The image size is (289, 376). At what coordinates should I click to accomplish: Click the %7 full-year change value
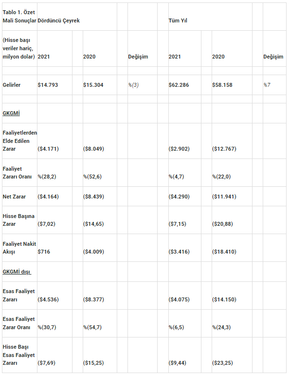[x=267, y=85]
